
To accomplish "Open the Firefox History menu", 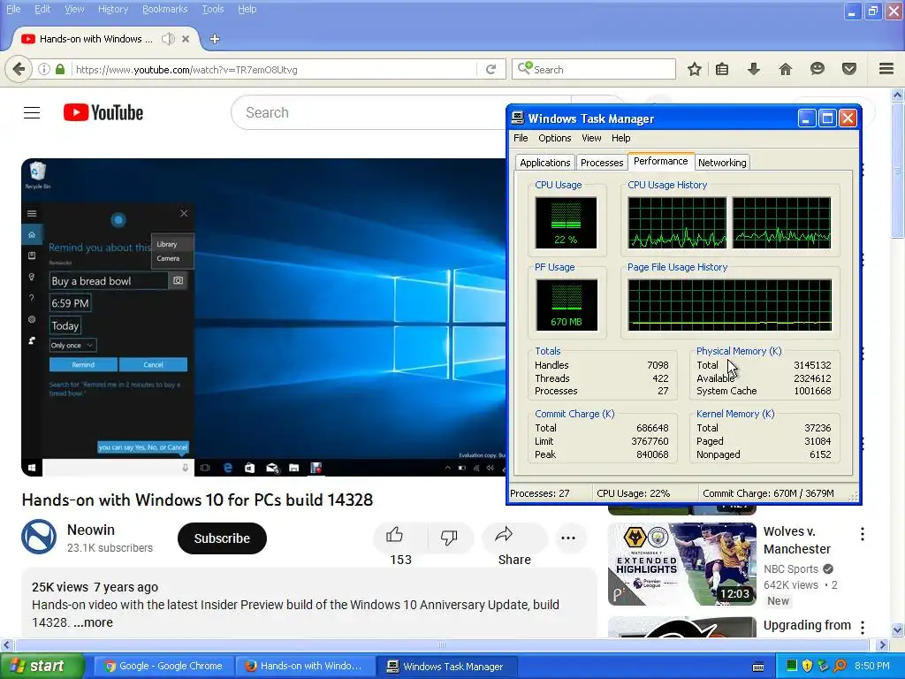I will 112,9.
